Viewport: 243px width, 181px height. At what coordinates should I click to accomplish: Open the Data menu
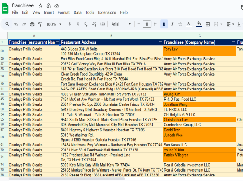click(77, 12)
